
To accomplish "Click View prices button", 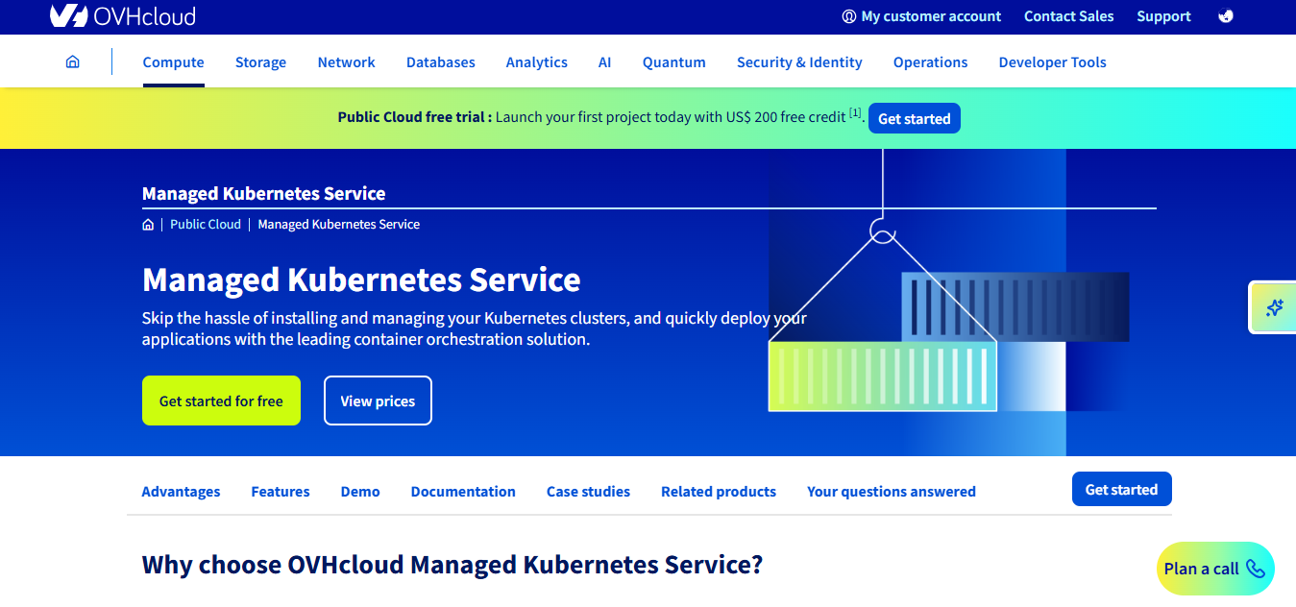I will (378, 401).
